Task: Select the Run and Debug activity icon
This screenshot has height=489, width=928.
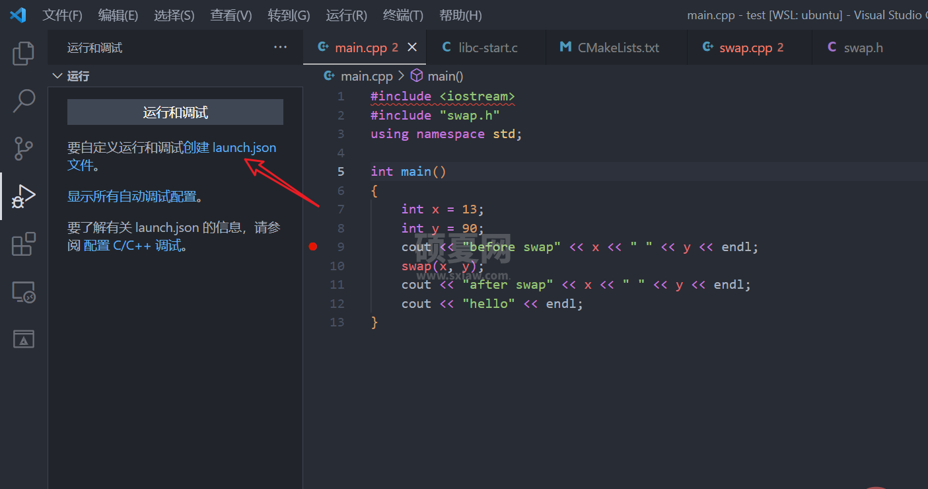Action: click(x=24, y=196)
